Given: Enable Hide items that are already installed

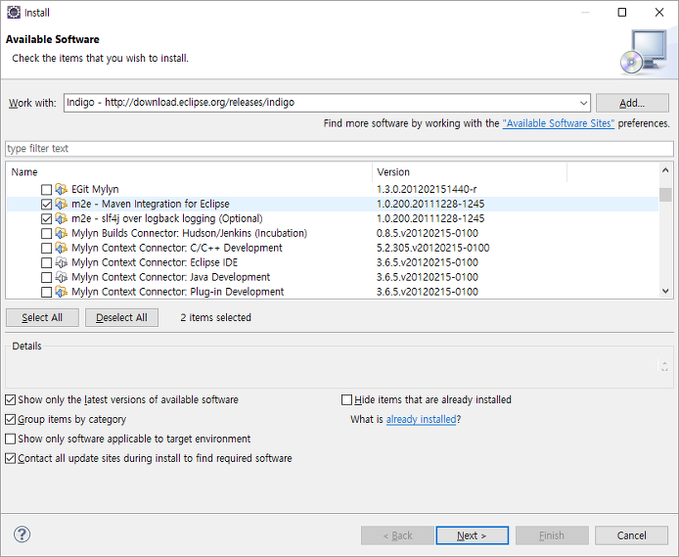Looking at the screenshot, I should 347,399.
